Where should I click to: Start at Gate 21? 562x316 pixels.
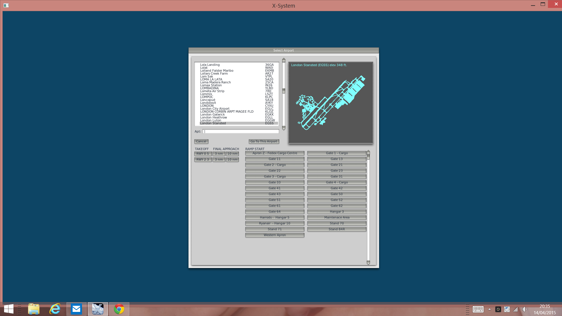point(337,165)
